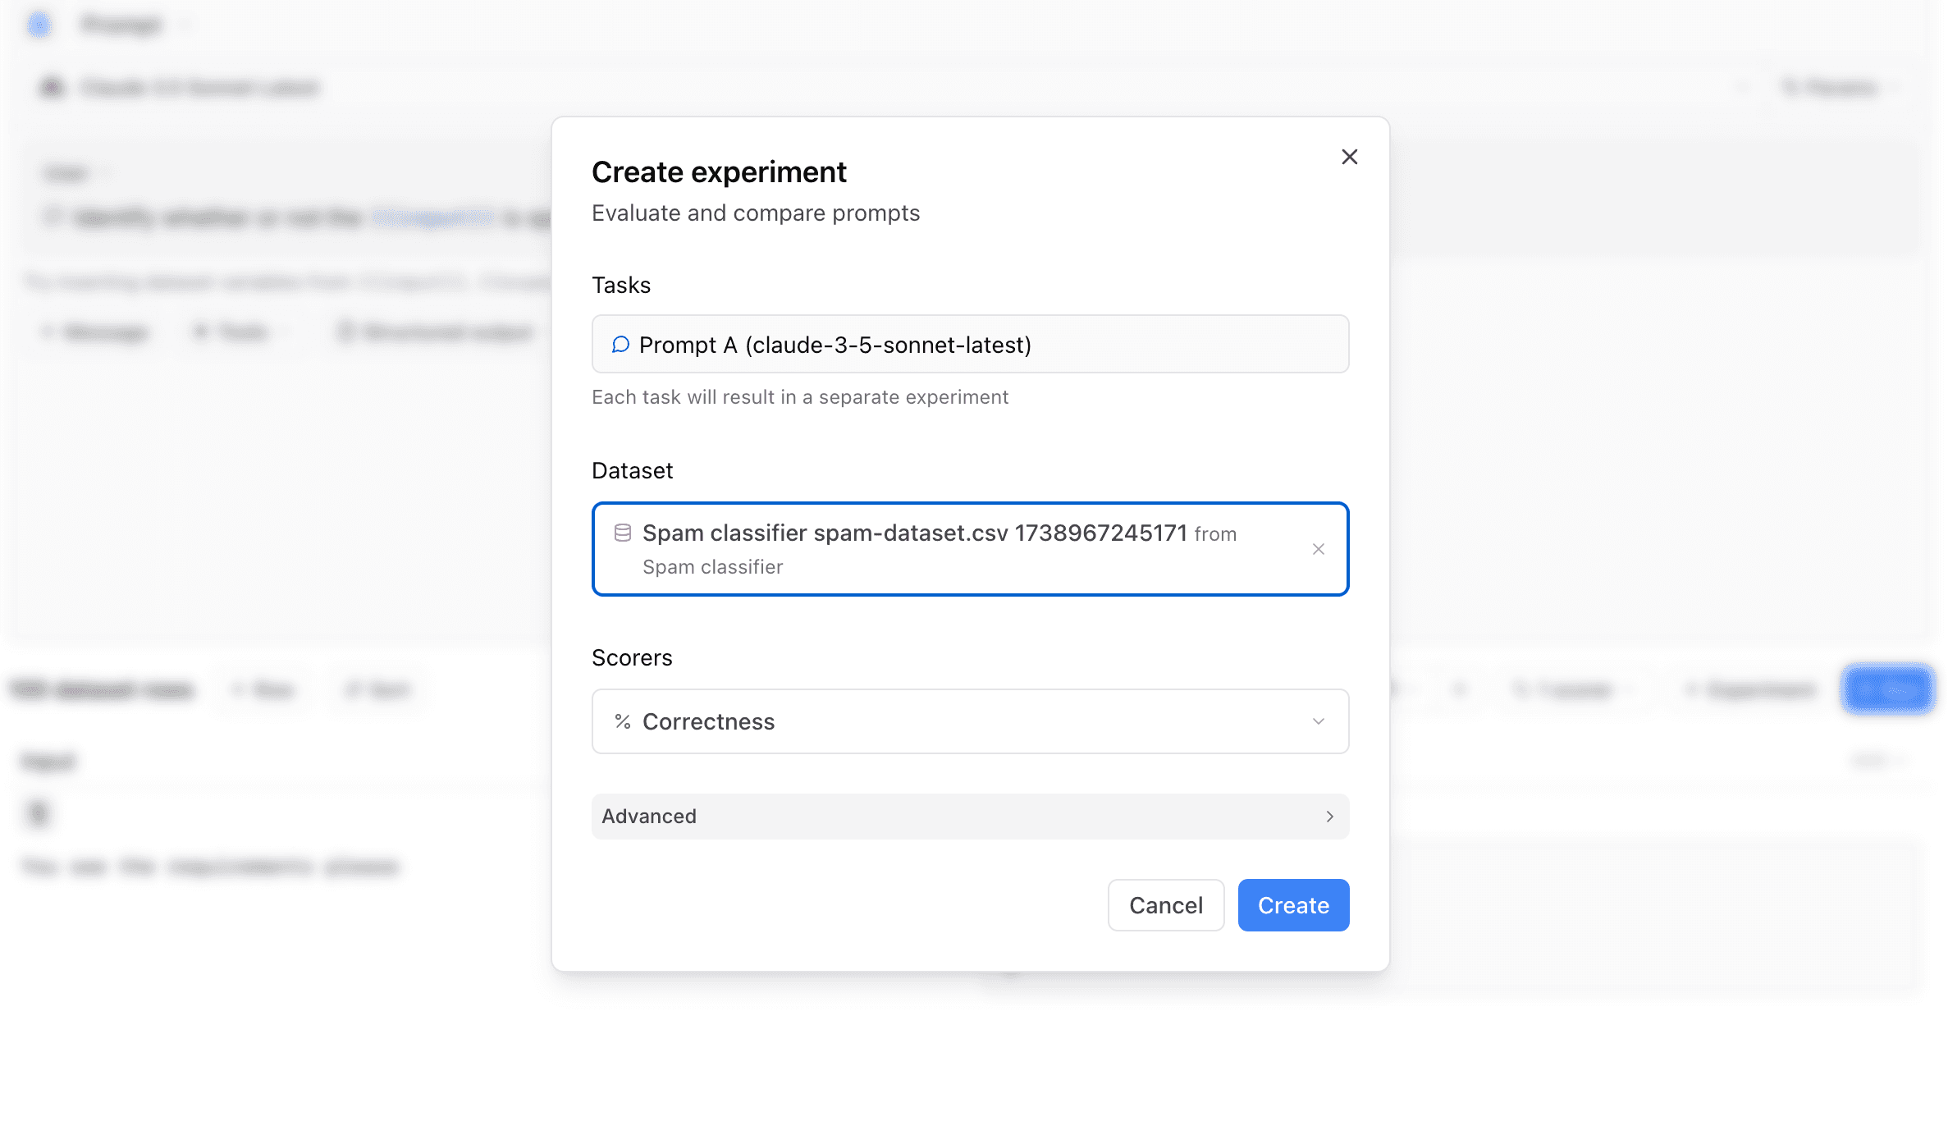Click the Cancel button
1948x1144 pixels.
click(1165, 906)
